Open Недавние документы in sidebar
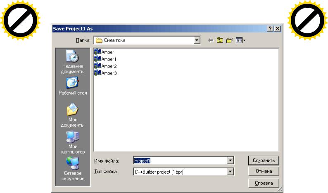Screen dimensions: 328x193 [73, 62]
